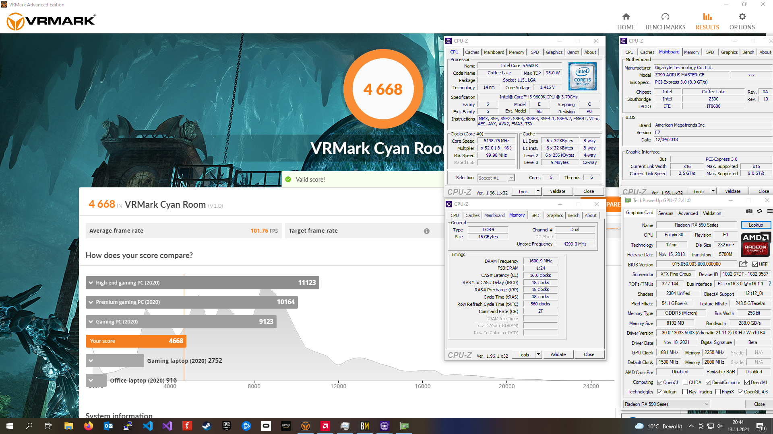Switch to Advanced tab in GPU-Z
Screen dimensions: 773x434
point(688,213)
